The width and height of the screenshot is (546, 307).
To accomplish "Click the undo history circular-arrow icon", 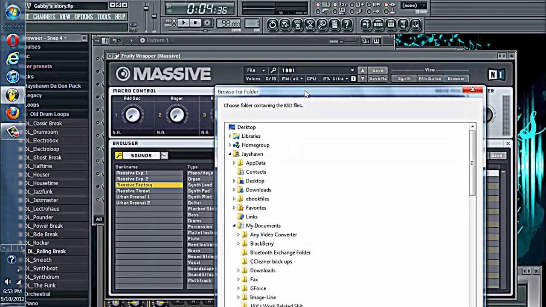I will [273, 25].
